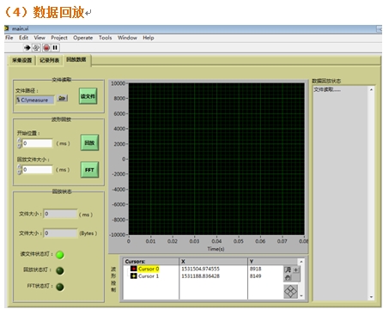Click the cursor legend scroll up arrow
Image resolution: width=383 pixels, height=309 pixels.
tap(301, 261)
